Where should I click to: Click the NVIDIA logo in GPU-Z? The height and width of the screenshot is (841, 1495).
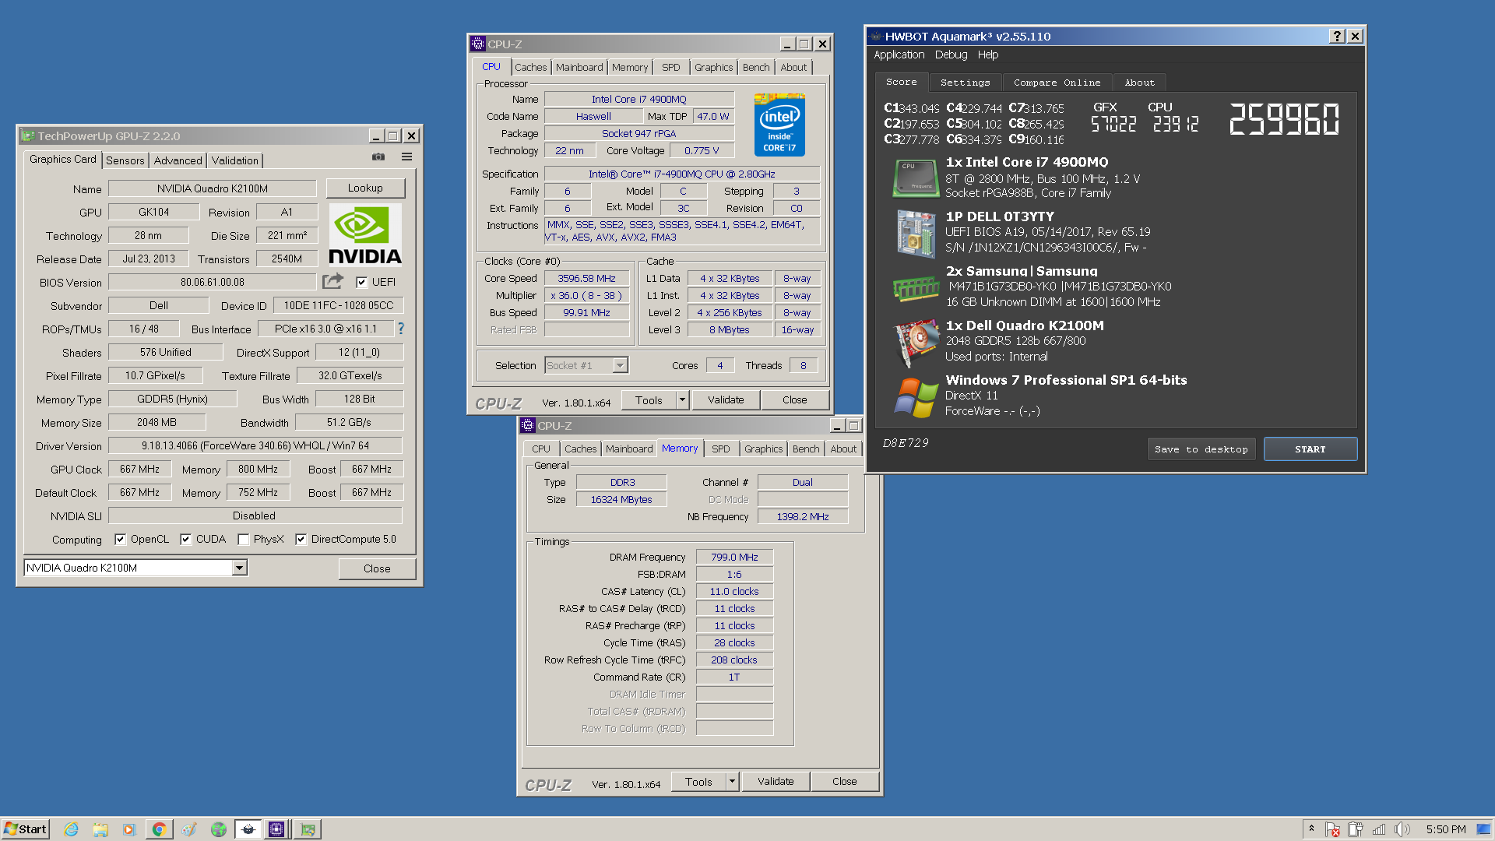[365, 235]
